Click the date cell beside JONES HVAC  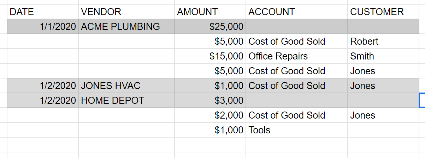point(42,86)
